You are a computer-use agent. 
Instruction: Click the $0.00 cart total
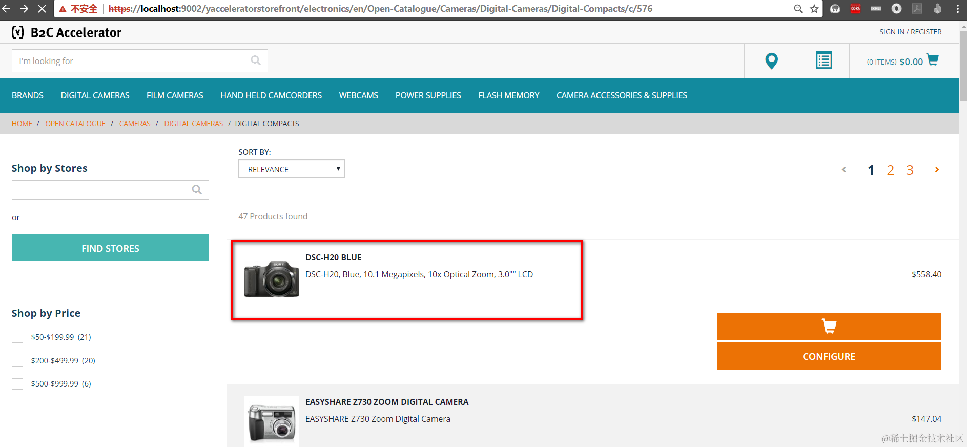(911, 62)
